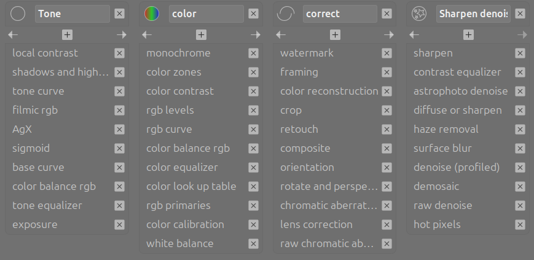Select the tone equalizer module entry

[x=47, y=205]
